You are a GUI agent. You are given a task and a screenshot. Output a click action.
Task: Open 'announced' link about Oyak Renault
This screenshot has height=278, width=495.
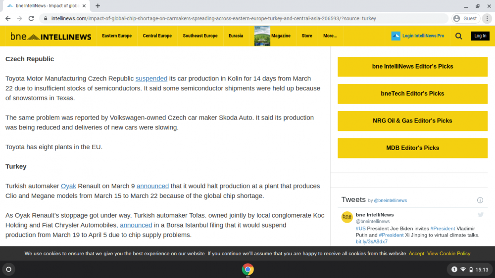pos(152,186)
